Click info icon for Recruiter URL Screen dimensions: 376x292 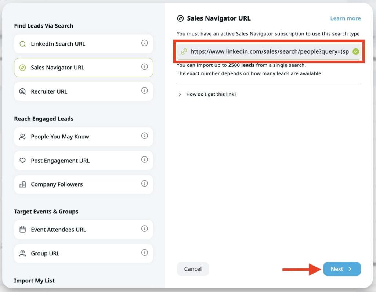pos(144,90)
